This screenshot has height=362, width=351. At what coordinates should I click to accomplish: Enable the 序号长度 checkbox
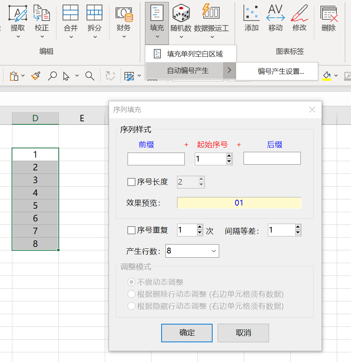pyautogui.click(x=131, y=182)
